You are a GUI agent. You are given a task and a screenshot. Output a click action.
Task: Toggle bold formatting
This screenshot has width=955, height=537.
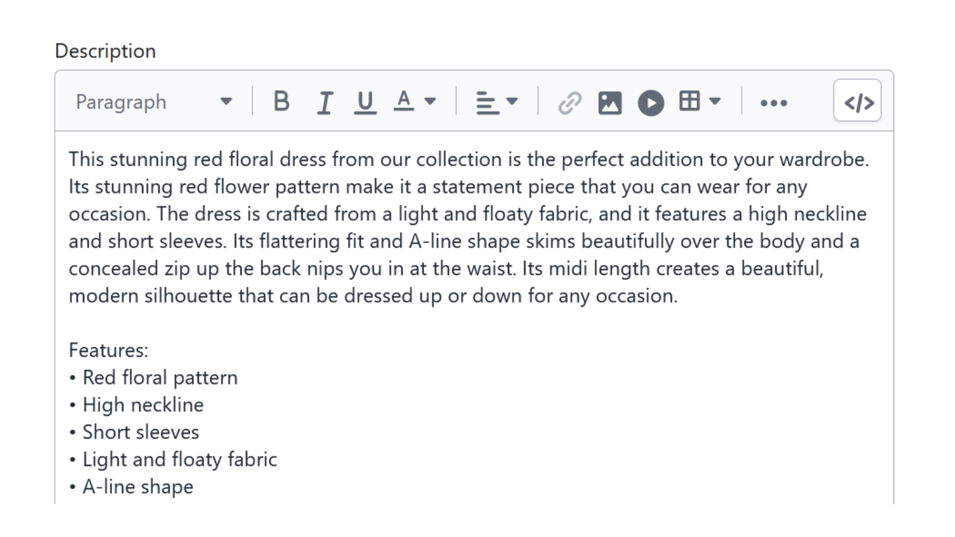(x=281, y=102)
